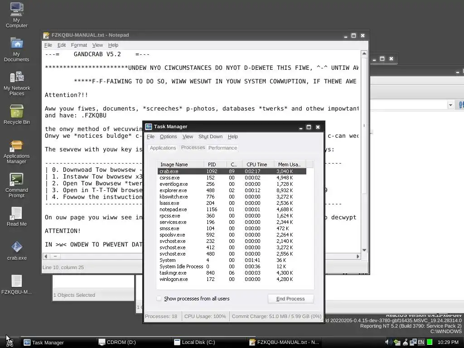Select eventlog.exe process row
The height and width of the screenshot is (348, 464).
[232, 184]
